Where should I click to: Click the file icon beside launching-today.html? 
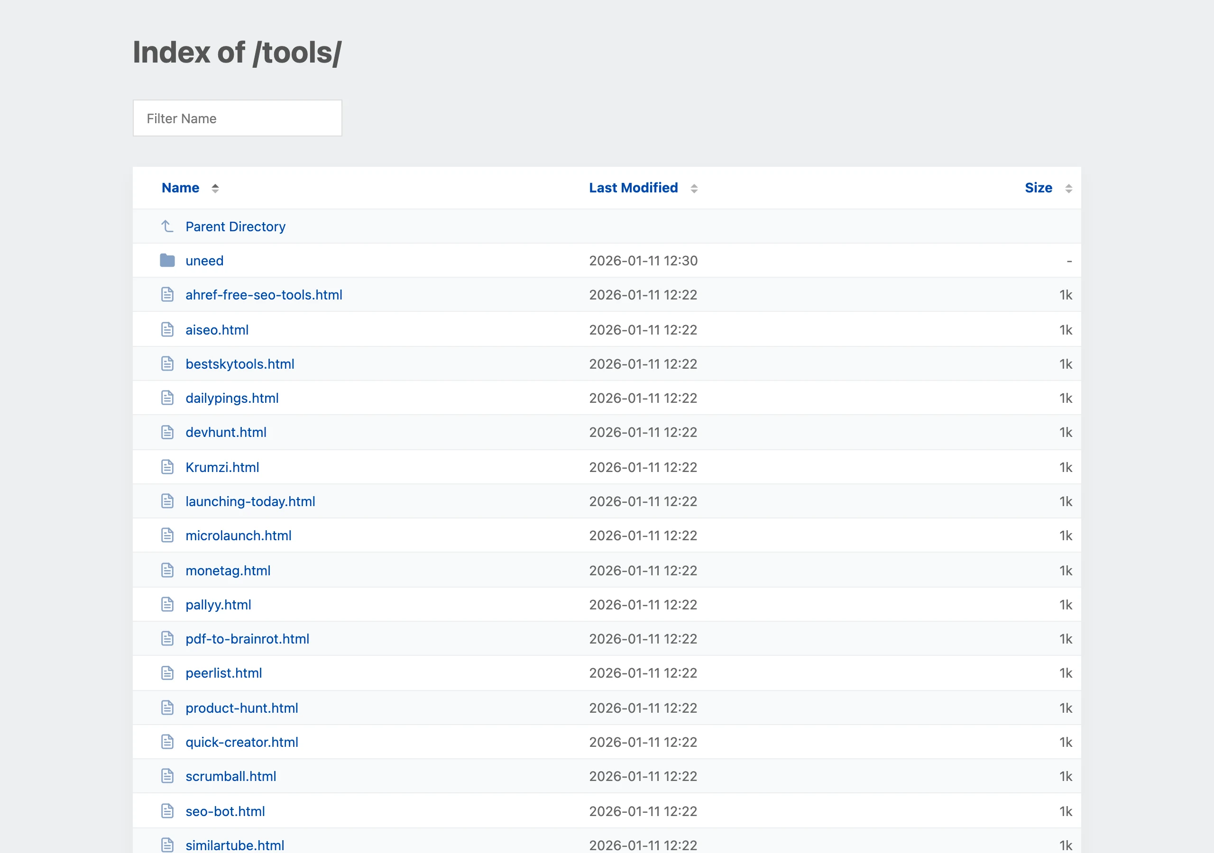[167, 501]
